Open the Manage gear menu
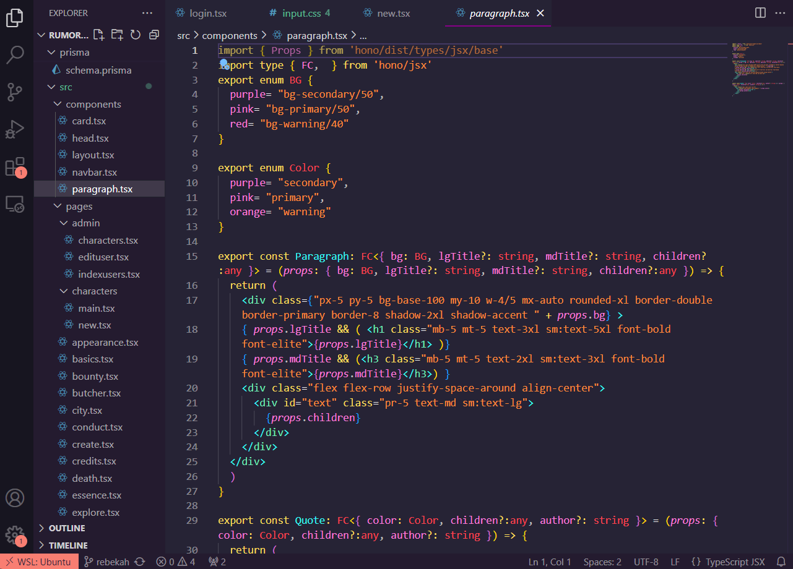The width and height of the screenshot is (793, 569). [x=15, y=536]
